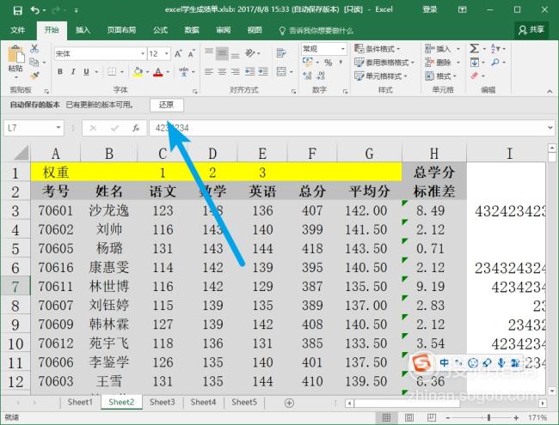
Task: Select the column G header
Action: [x=369, y=154]
